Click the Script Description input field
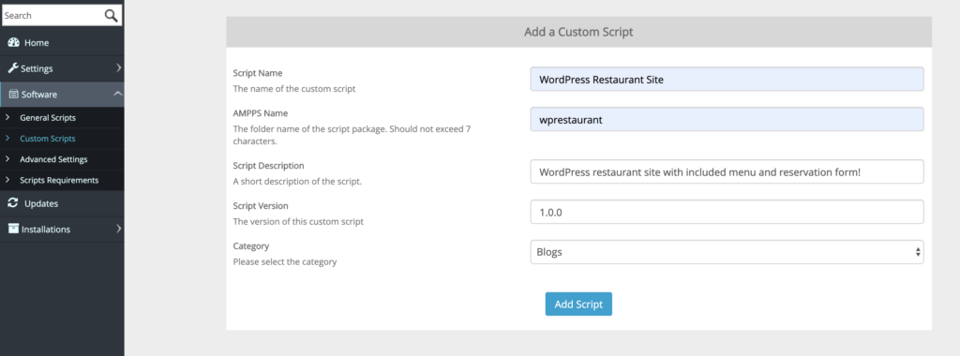Image resolution: width=960 pixels, height=356 pixels. pyautogui.click(x=727, y=171)
